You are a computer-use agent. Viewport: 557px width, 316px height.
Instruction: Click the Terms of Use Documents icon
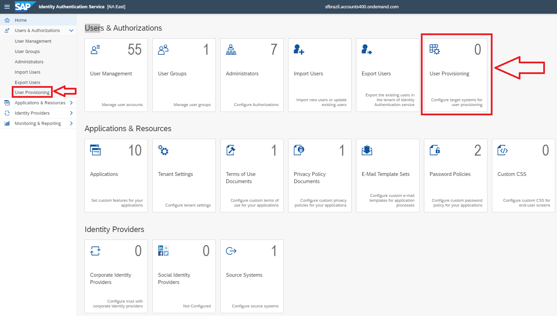click(231, 150)
